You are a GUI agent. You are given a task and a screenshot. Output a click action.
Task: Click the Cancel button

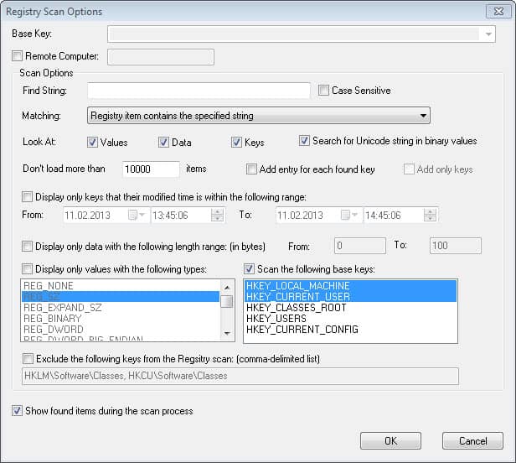(x=473, y=441)
